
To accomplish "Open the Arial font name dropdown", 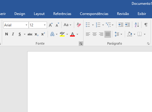I will tap(26, 25).
